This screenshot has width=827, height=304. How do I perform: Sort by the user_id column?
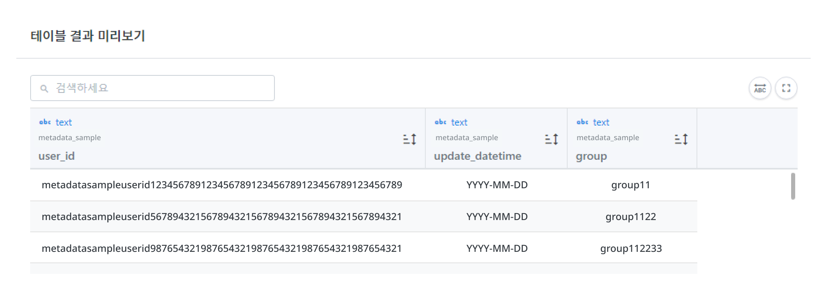click(x=409, y=139)
